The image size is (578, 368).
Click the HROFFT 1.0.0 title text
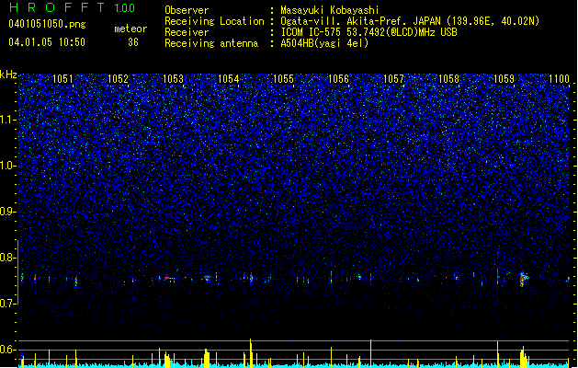coord(73,7)
